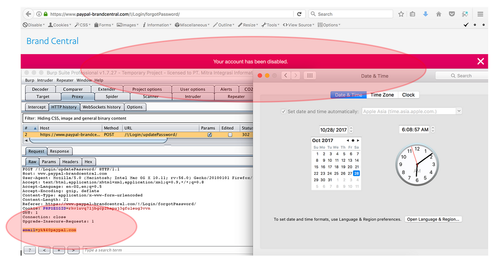The width and height of the screenshot is (495, 268).
Task: Expand Apple Asia time server dropdown
Action: click(x=459, y=111)
